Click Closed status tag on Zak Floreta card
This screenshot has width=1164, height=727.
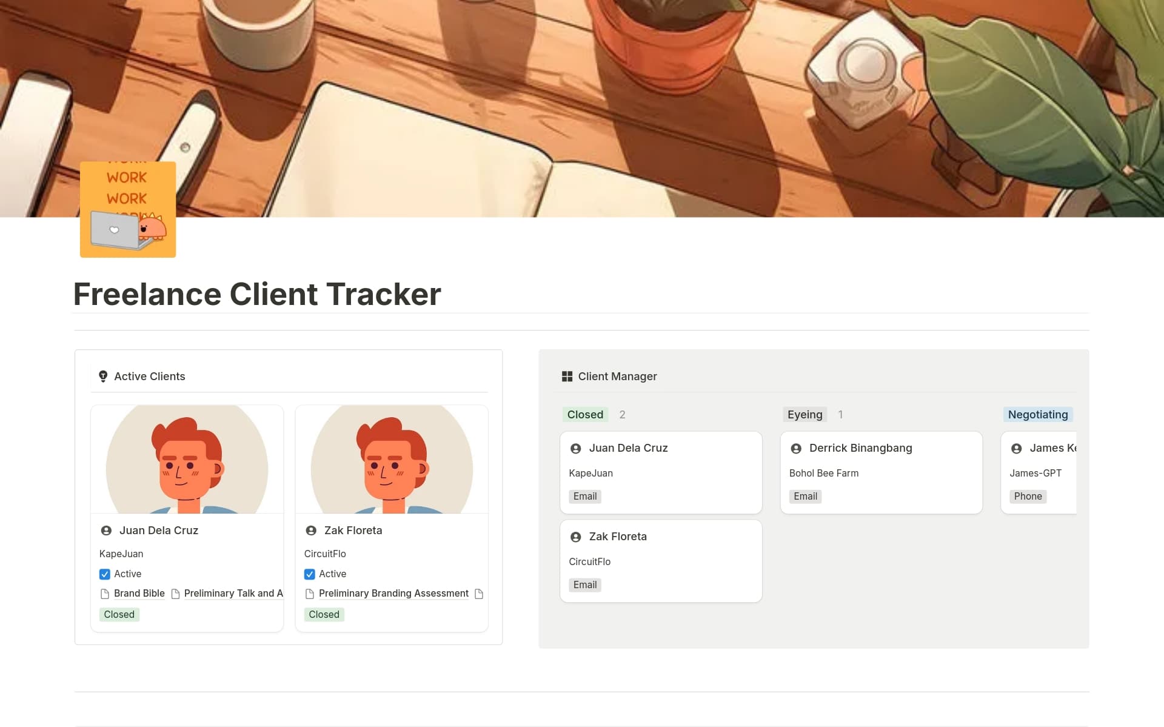point(324,614)
